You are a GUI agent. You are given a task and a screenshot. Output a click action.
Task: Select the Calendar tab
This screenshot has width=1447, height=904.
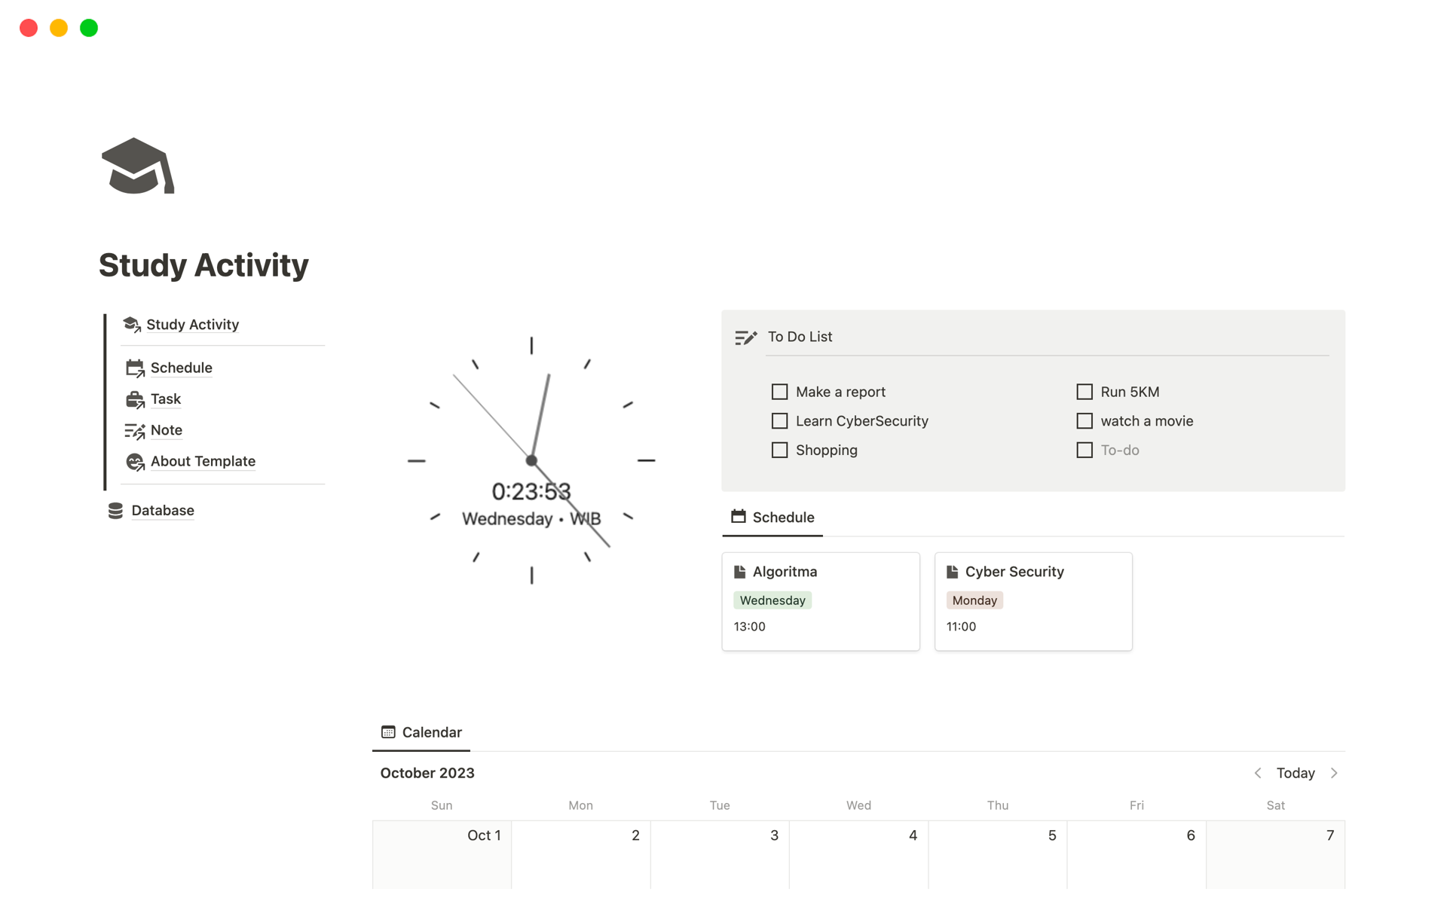(x=422, y=731)
